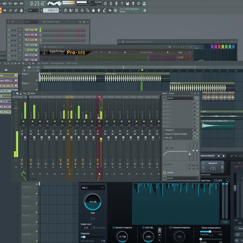
Task: Mute the Master mixer track green light
Action: tap(23, 121)
